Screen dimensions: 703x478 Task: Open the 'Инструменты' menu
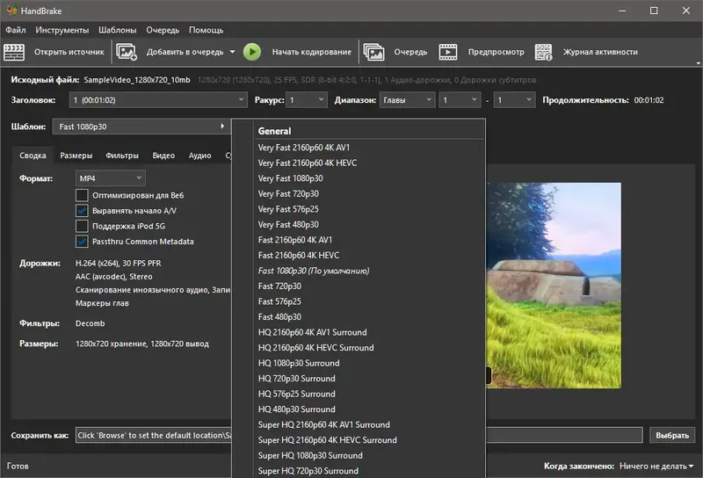click(62, 30)
